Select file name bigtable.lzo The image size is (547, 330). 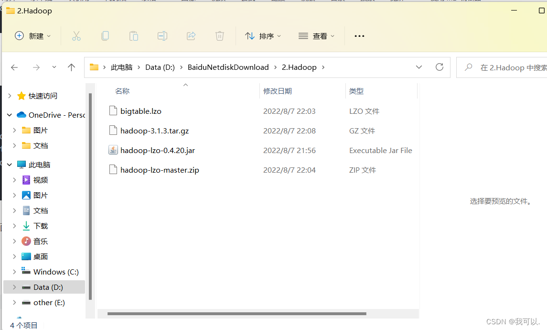coord(141,111)
